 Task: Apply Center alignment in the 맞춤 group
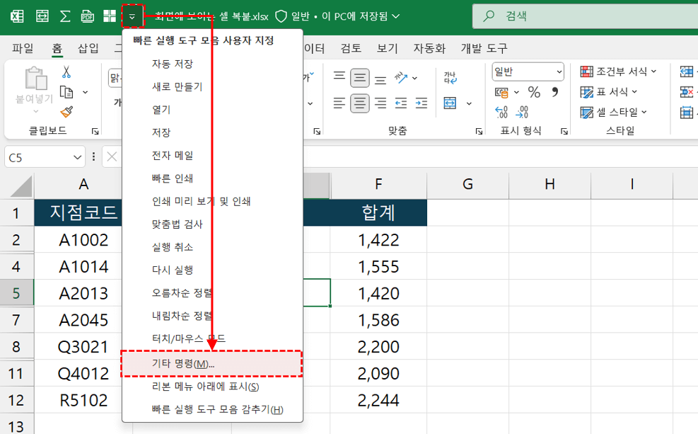(360, 103)
